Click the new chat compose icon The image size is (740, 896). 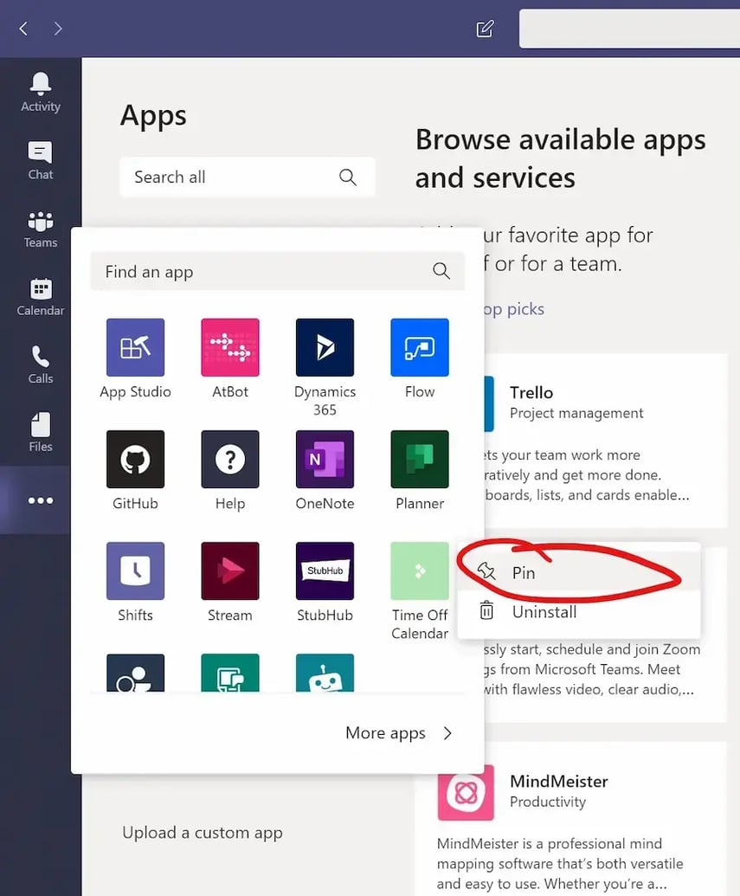tap(485, 29)
